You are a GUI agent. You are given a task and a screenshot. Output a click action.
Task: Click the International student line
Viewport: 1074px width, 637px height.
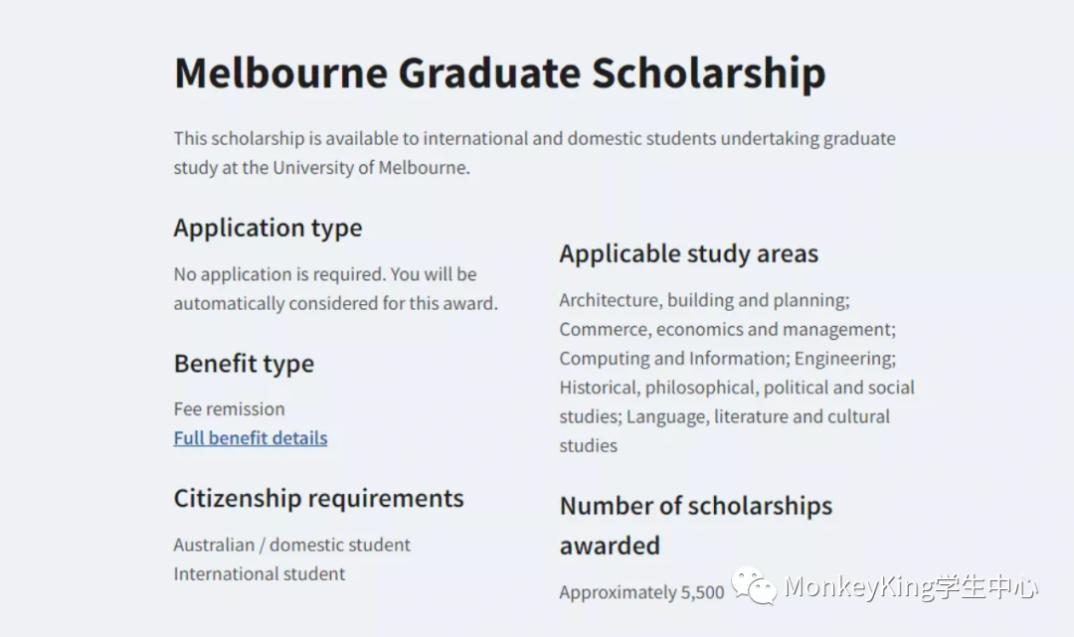click(x=259, y=574)
